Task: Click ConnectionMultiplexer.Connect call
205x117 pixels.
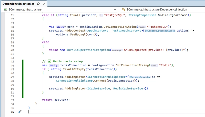Action: point(81,81)
